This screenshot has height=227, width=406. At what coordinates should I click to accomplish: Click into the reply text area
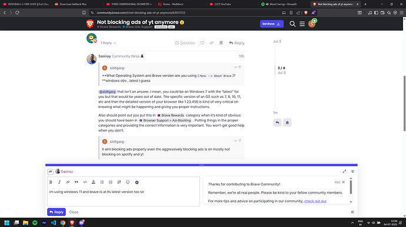click(124, 196)
